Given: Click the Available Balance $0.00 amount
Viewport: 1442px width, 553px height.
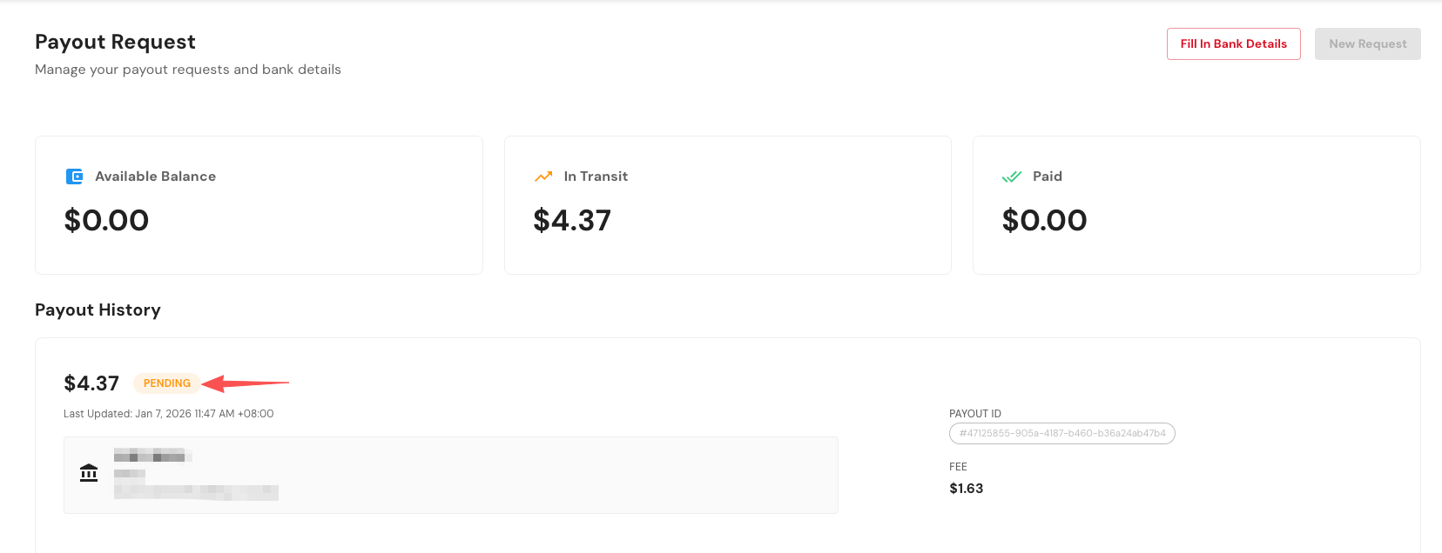Looking at the screenshot, I should click(106, 221).
